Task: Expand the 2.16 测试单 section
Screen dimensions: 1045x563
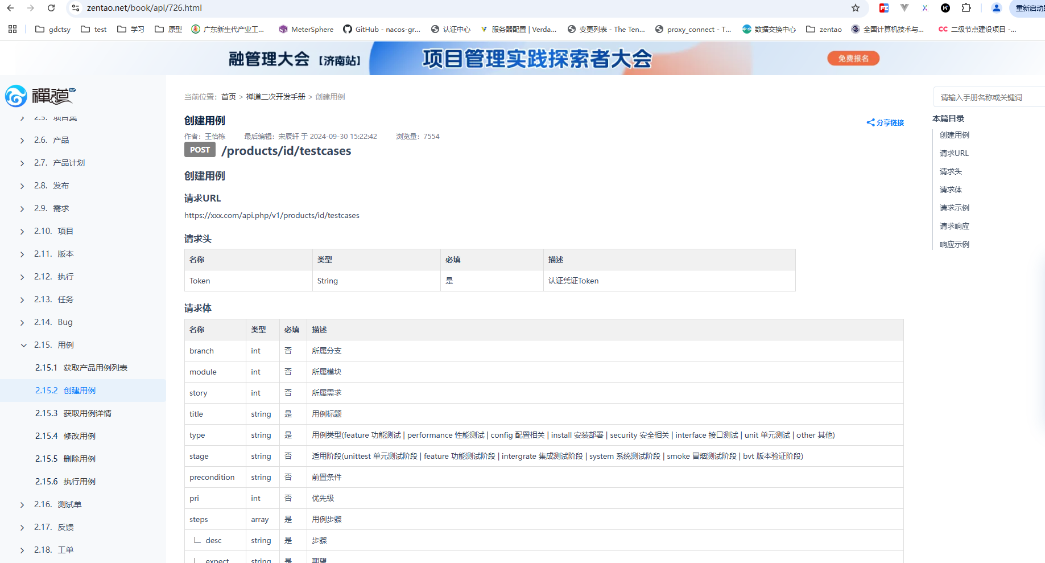Action: [x=22, y=504]
